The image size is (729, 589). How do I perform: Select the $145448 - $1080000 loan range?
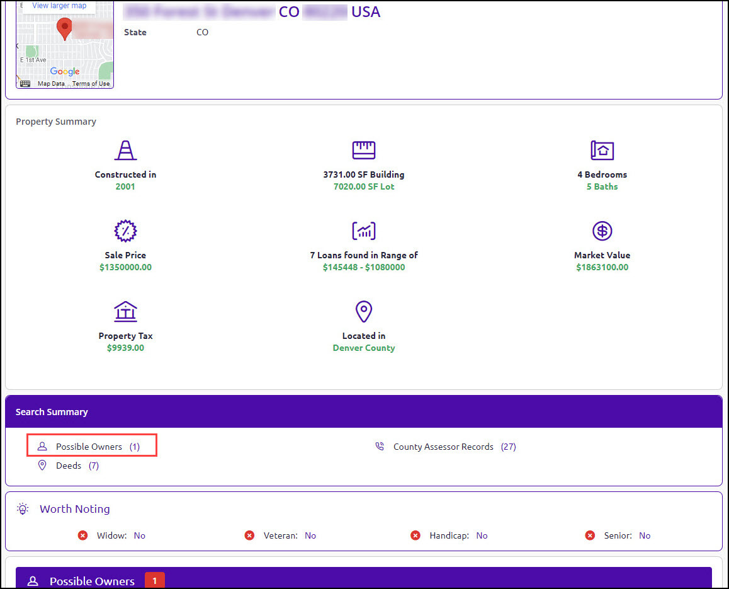point(364,267)
